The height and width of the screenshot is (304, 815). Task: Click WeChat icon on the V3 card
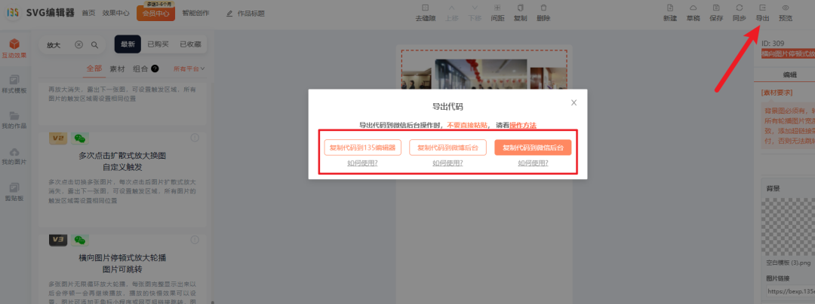point(79,240)
